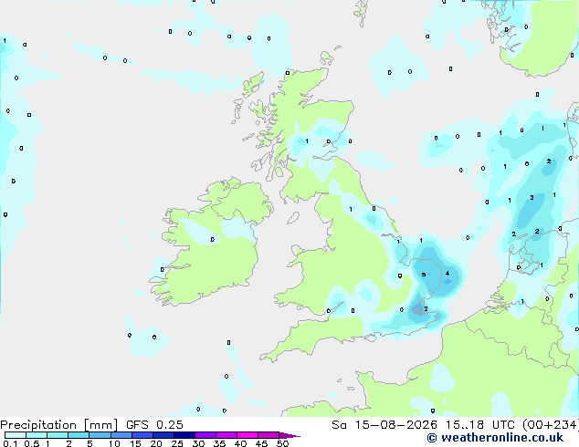Click the '15..18 UTC' time range text
This screenshot has height=447, width=579.
coord(479,425)
